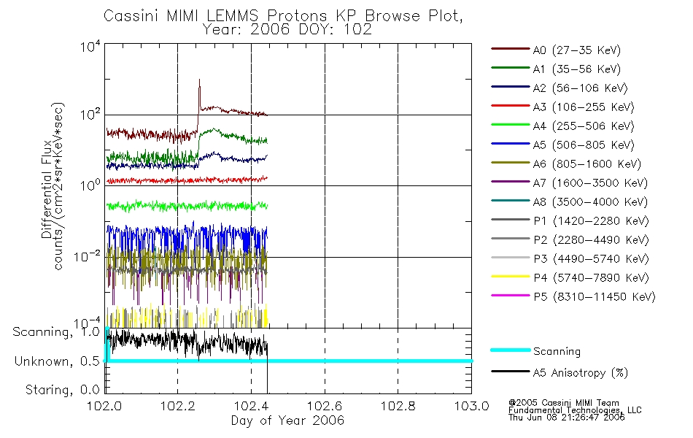The width and height of the screenshot is (693, 438).
Task: Click the A0 (27-35 KeV) legend line
Action: (x=511, y=49)
